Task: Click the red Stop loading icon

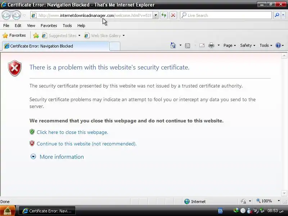Action: [x=173, y=15]
